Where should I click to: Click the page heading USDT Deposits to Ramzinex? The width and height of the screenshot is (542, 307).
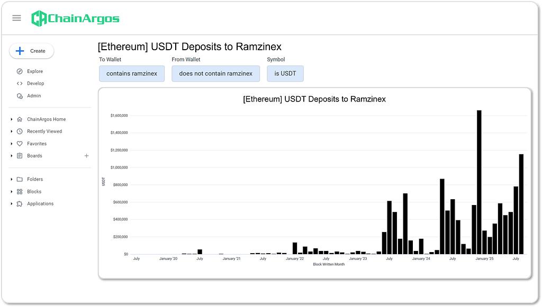tap(189, 46)
